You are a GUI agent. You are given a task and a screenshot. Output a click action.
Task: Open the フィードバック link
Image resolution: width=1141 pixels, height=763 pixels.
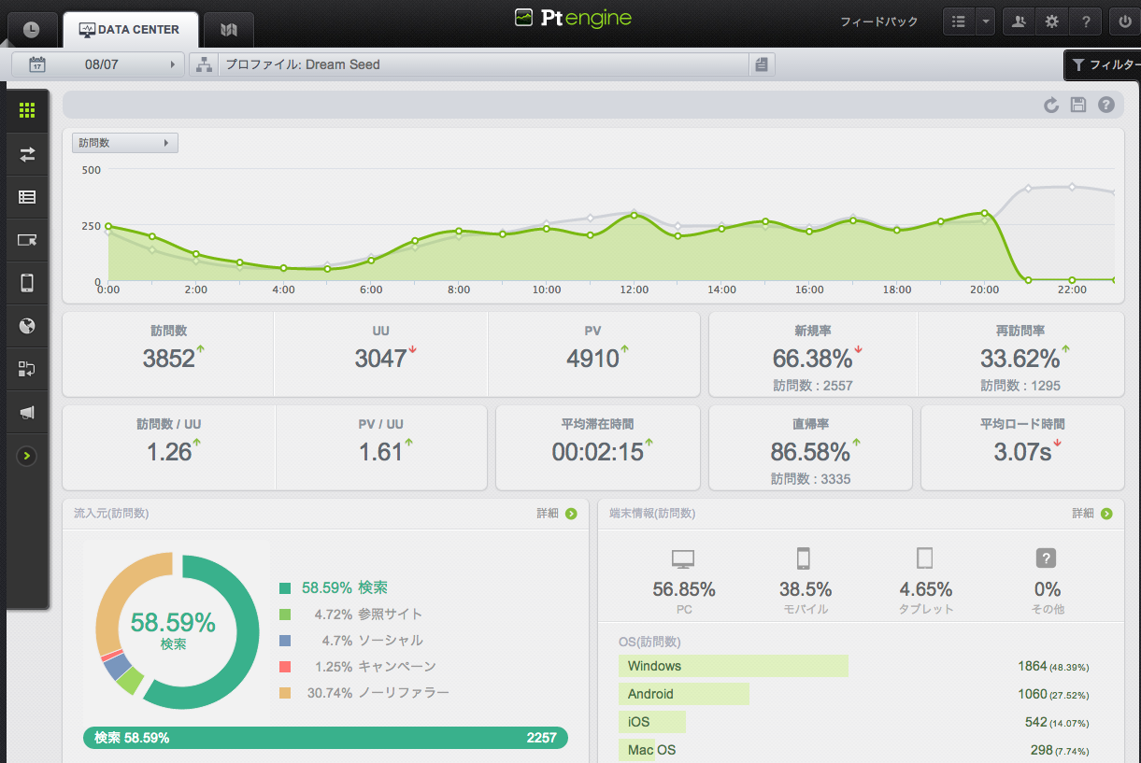878,21
